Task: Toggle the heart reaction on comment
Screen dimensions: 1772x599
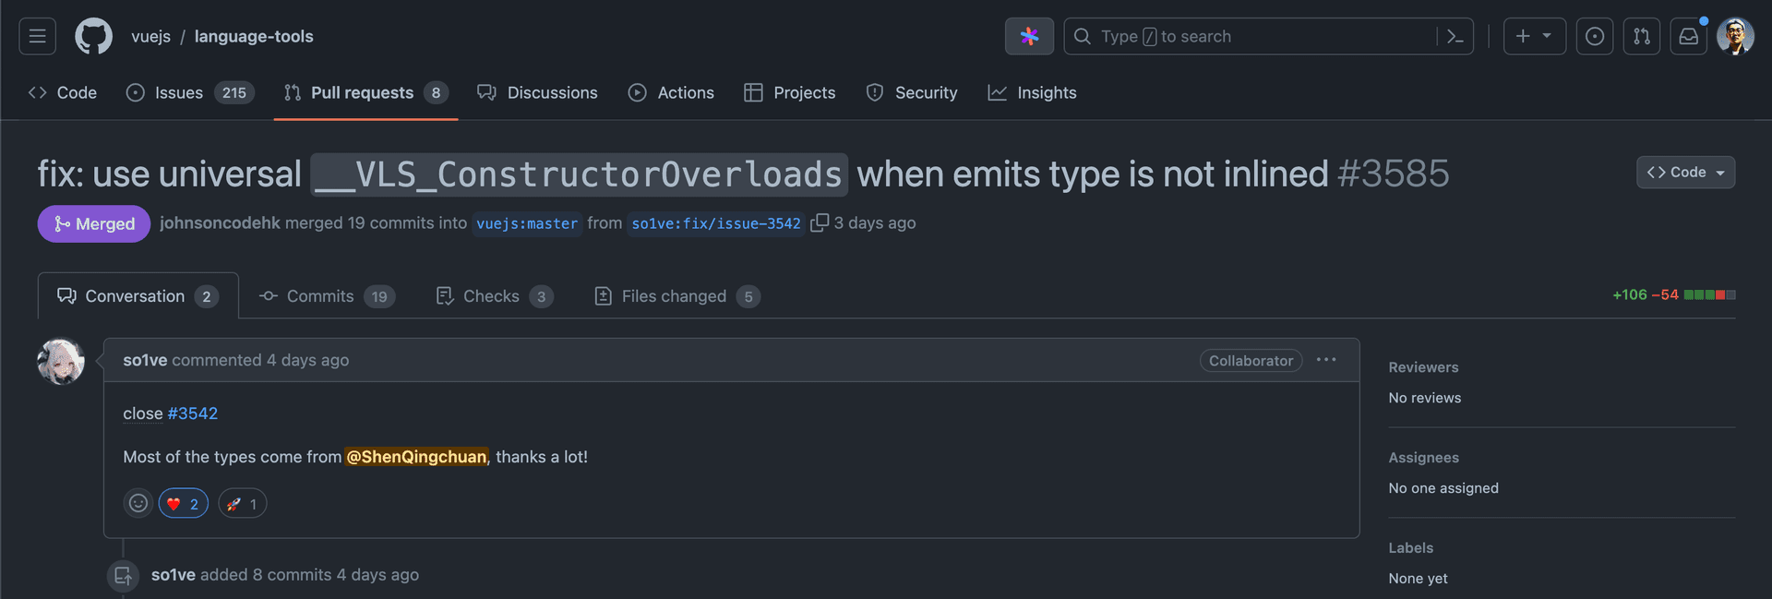Action: click(184, 503)
